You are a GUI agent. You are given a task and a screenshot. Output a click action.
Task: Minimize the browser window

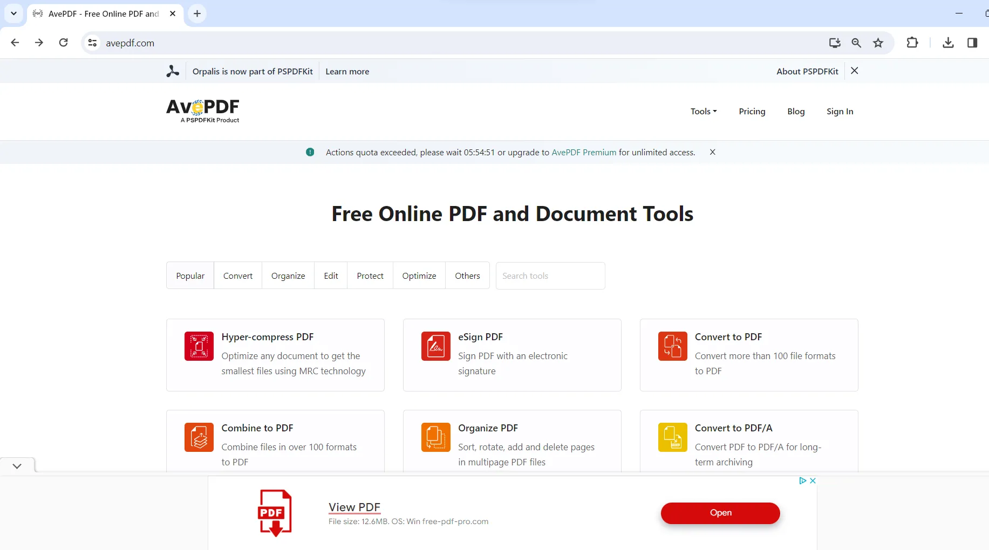(959, 13)
